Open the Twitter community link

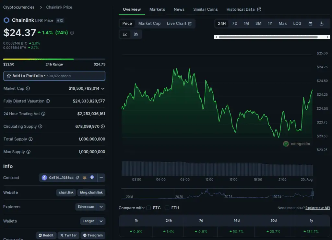[x=68, y=235]
